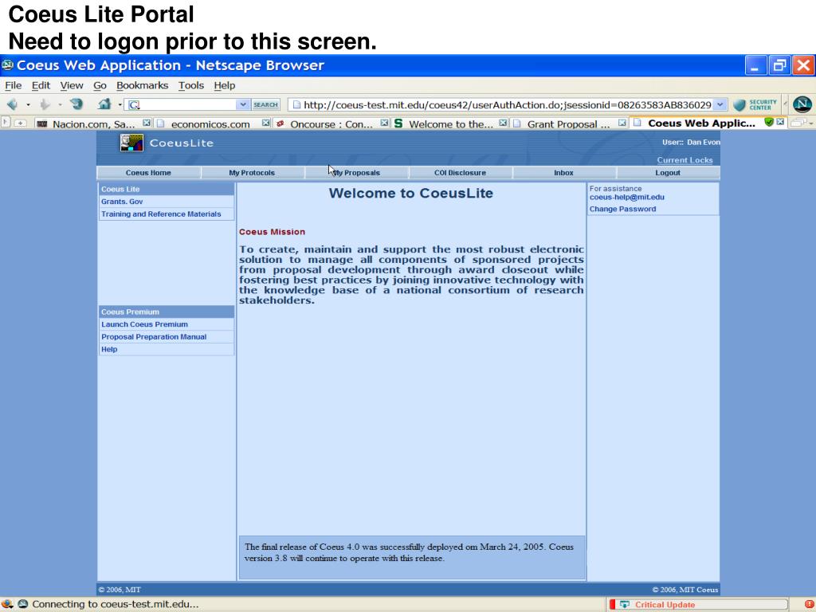The height and width of the screenshot is (612, 816).
Task: Open My Protocols
Action: (x=252, y=173)
